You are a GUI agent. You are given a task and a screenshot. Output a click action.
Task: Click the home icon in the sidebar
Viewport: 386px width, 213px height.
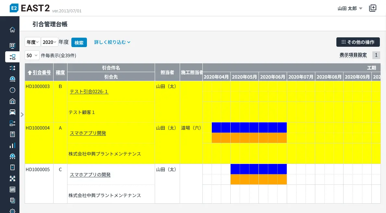(x=12, y=30)
